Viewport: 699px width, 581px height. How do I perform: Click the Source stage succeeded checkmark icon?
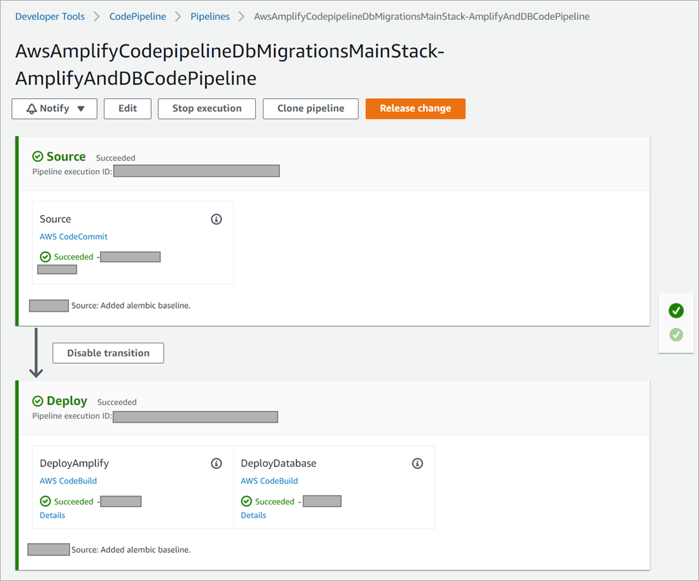pos(38,157)
